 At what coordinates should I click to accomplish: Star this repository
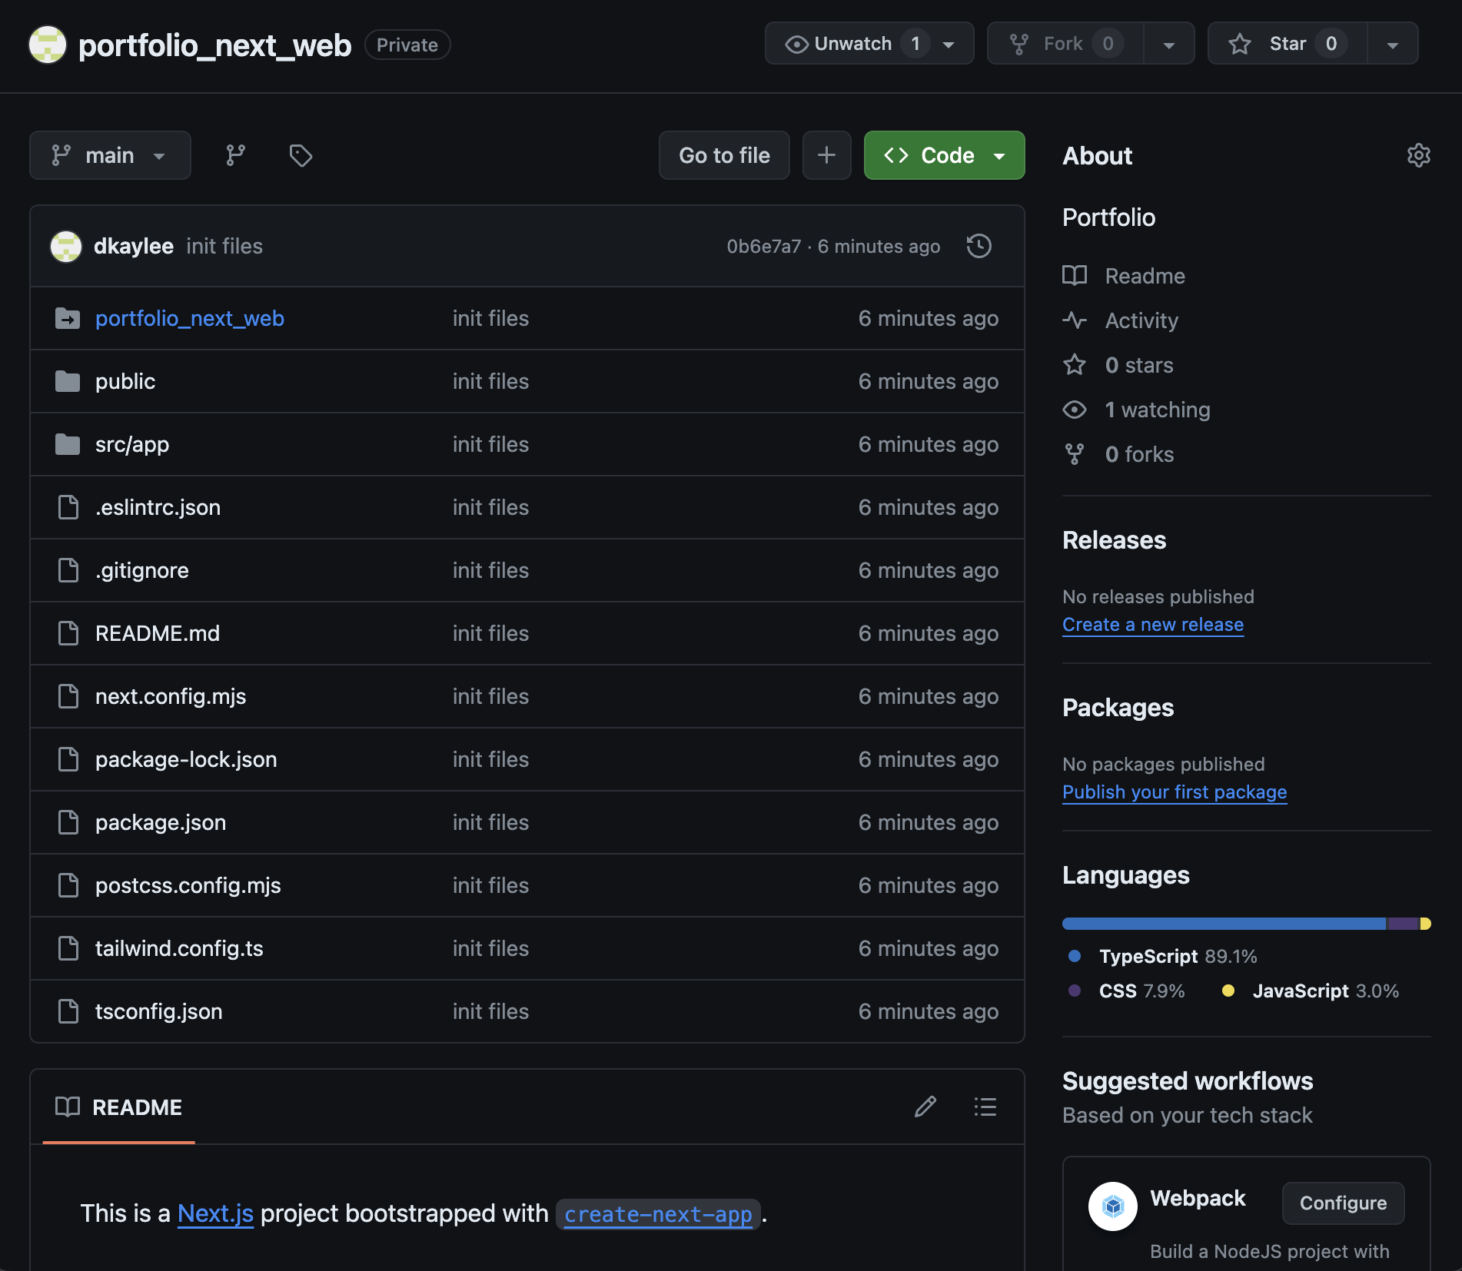pyautogui.click(x=1288, y=44)
